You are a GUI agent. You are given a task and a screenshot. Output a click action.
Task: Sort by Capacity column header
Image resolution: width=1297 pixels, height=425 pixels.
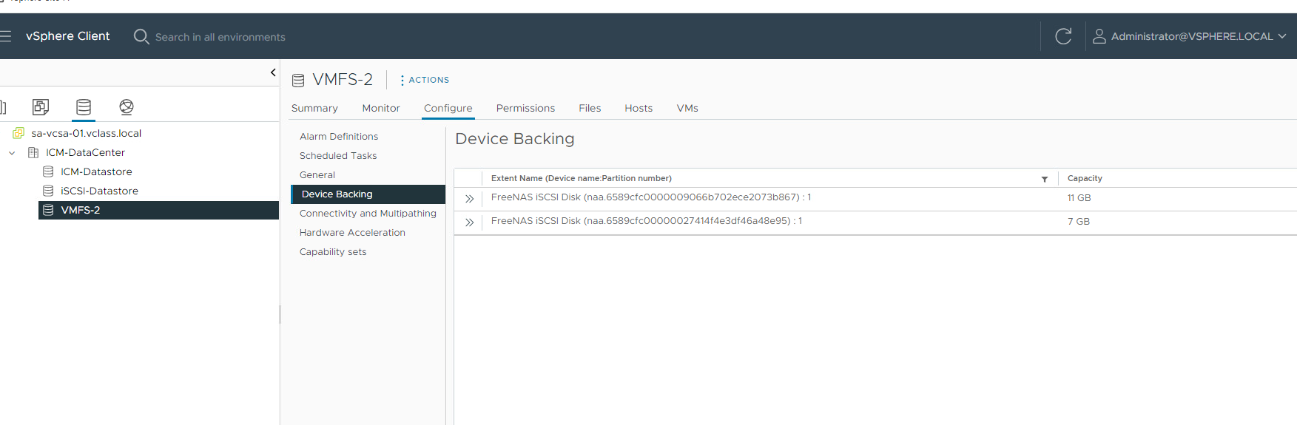click(1085, 178)
